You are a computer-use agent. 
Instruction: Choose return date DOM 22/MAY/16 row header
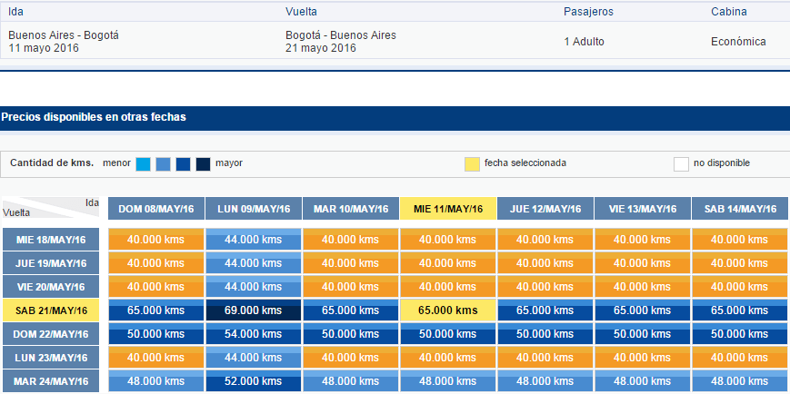[x=51, y=334]
